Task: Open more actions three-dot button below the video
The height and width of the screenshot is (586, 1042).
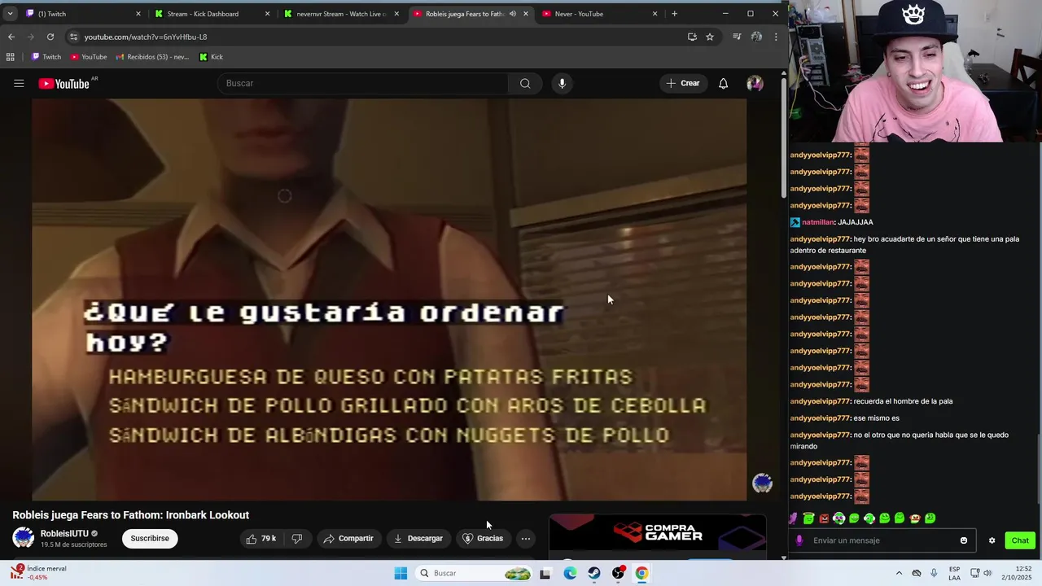Action: [526, 538]
